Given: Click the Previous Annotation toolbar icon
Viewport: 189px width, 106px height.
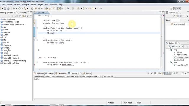Looking at the screenshot, I should 84,9.
